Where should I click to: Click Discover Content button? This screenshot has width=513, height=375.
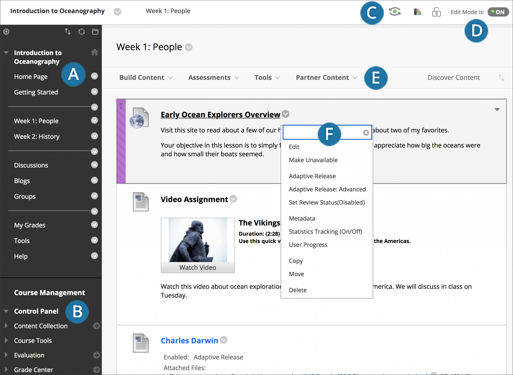point(453,78)
